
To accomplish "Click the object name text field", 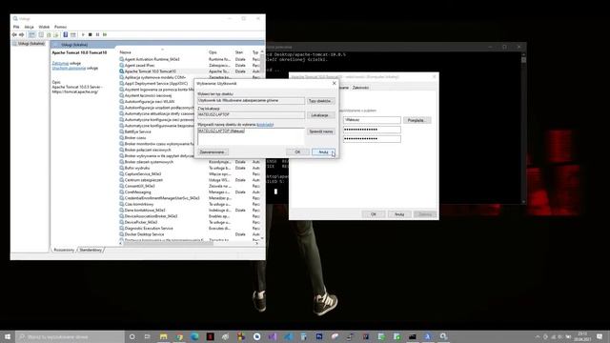I will pos(251,136).
